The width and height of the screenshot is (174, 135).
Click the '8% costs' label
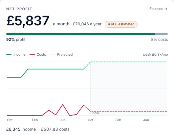(x=160, y=40)
